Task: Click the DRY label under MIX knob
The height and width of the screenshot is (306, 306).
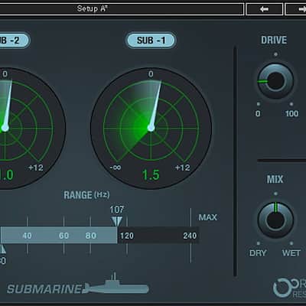Action: tap(258, 253)
